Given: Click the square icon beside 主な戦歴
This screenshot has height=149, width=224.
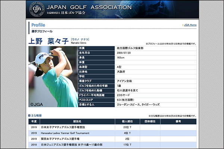Looking at the screenshot, I should tap(29, 116).
